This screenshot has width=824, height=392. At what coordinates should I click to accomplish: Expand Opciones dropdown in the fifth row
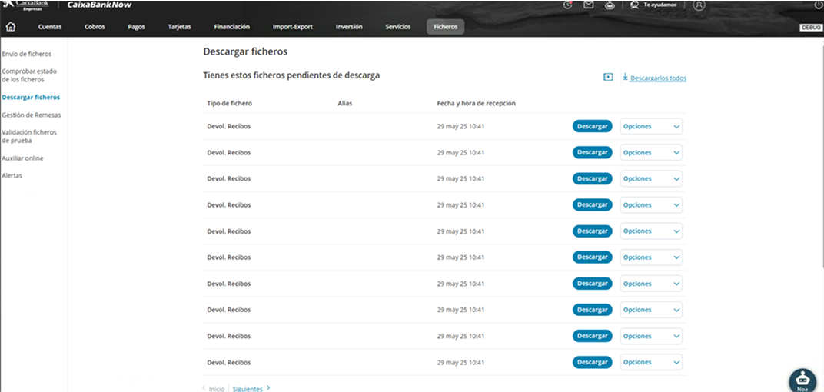[x=651, y=231]
